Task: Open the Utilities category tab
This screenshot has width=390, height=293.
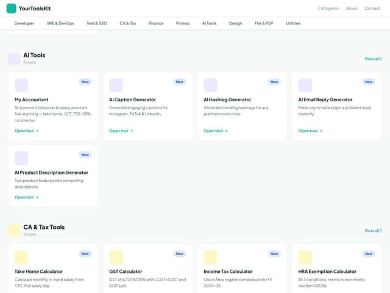Action: tap(293, 23)
